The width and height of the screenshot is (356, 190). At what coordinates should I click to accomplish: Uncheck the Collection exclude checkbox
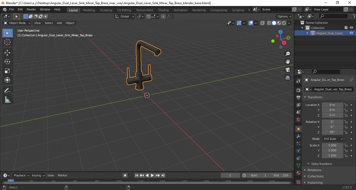pyautogui.click(x=346, y=28)
